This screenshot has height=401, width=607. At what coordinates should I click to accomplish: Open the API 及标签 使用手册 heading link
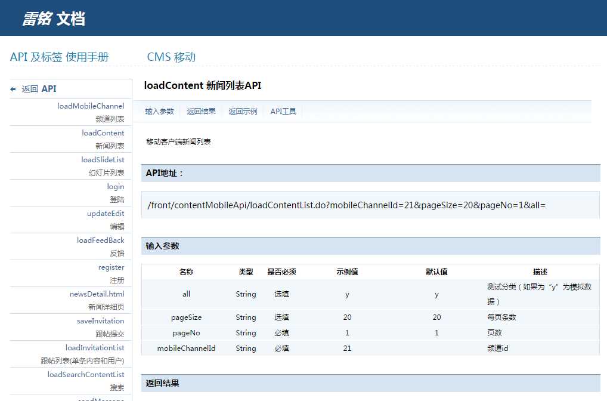click(59, 57)
